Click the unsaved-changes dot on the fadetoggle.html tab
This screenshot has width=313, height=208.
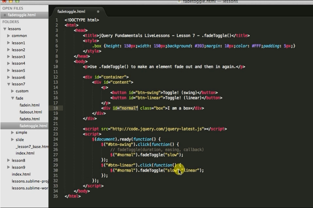[x=98, y=12]
